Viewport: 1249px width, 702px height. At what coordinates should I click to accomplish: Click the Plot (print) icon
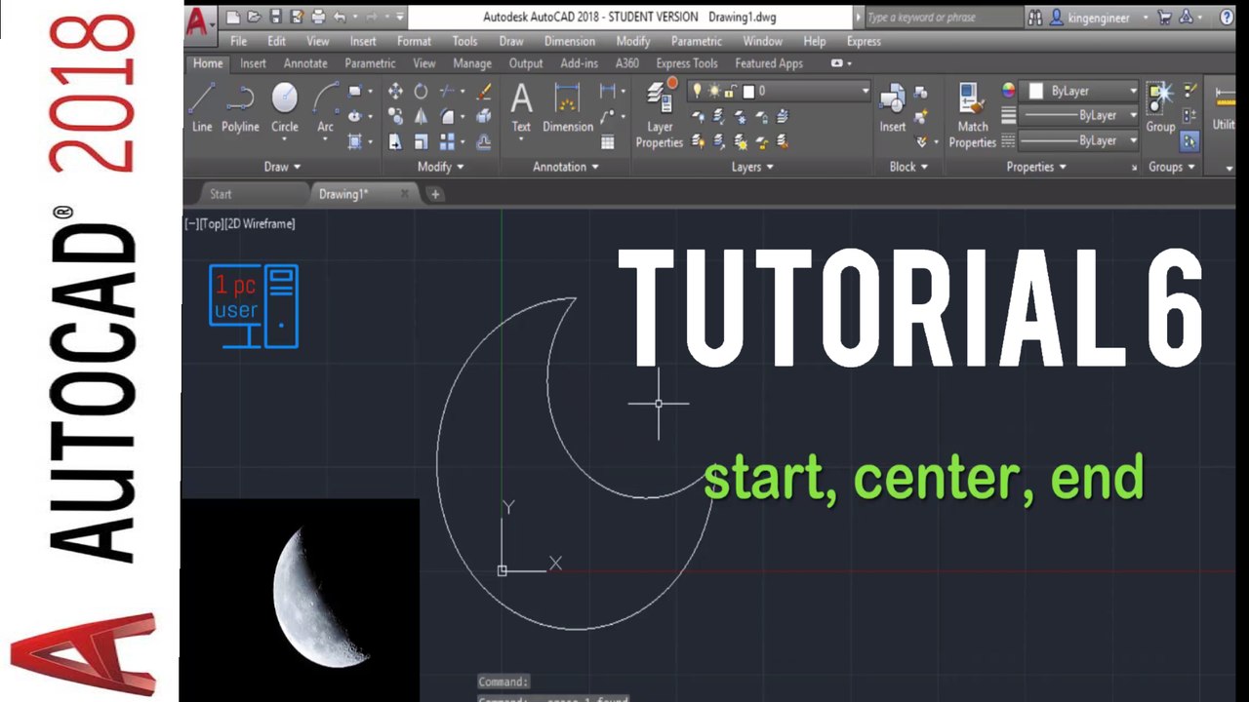point(318,17)
